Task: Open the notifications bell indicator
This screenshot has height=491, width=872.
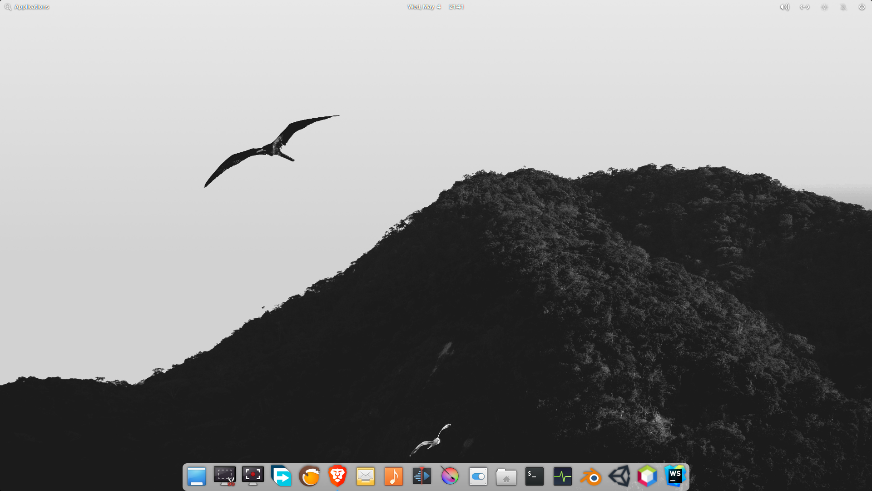Action: [x=843, y=7]
